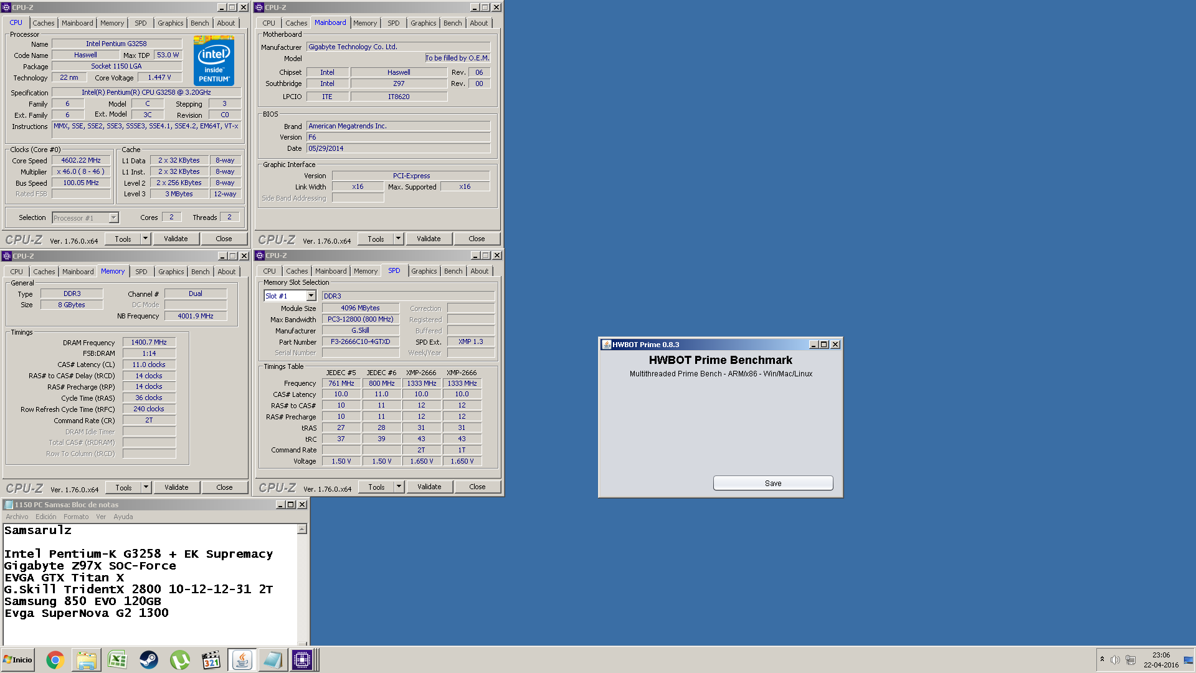The height and width of the screenshot is (673, 1196).
Task: Click the system clock 23:06
Action: tap(1161, 655)
